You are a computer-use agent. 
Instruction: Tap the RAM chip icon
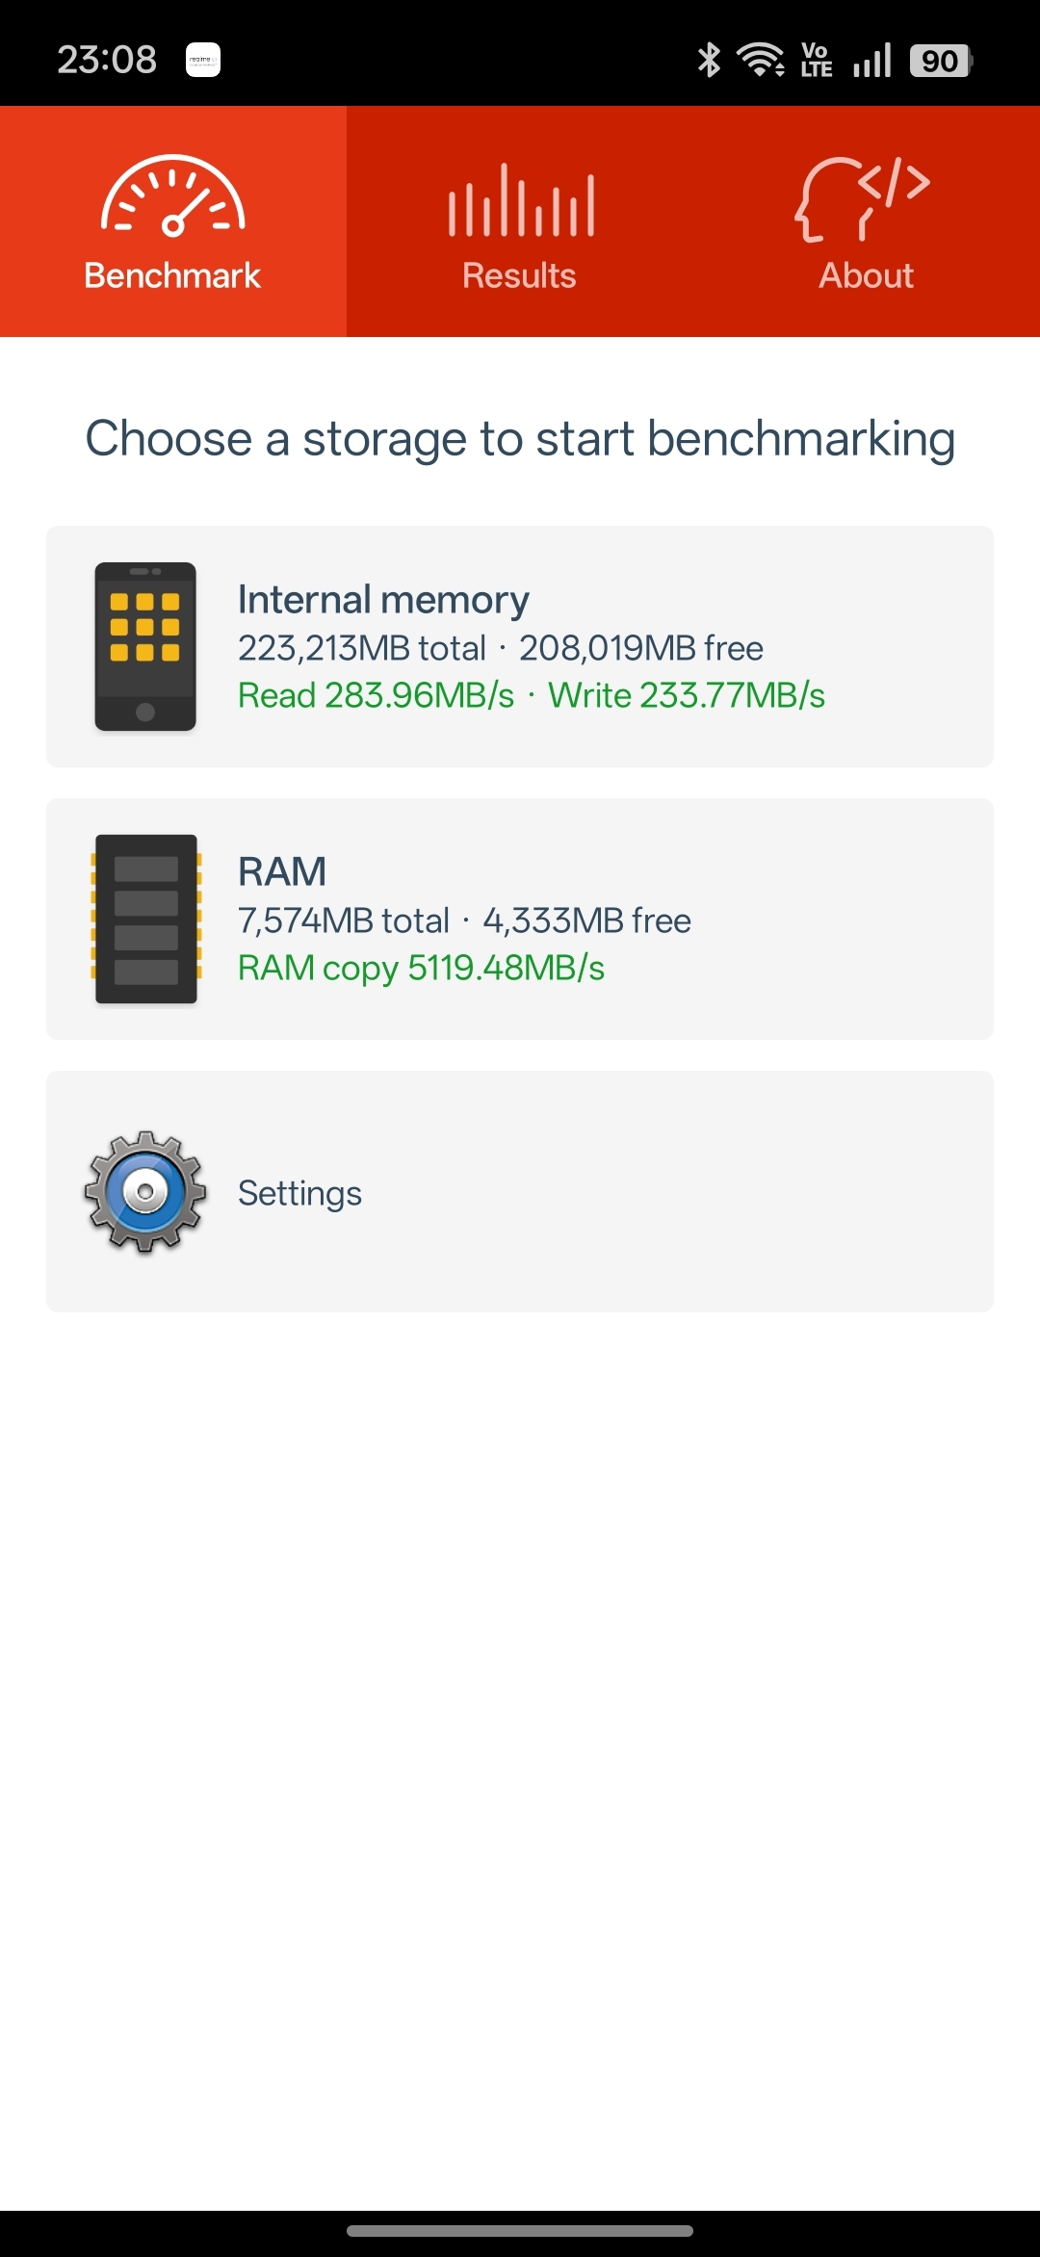(145, 920)
